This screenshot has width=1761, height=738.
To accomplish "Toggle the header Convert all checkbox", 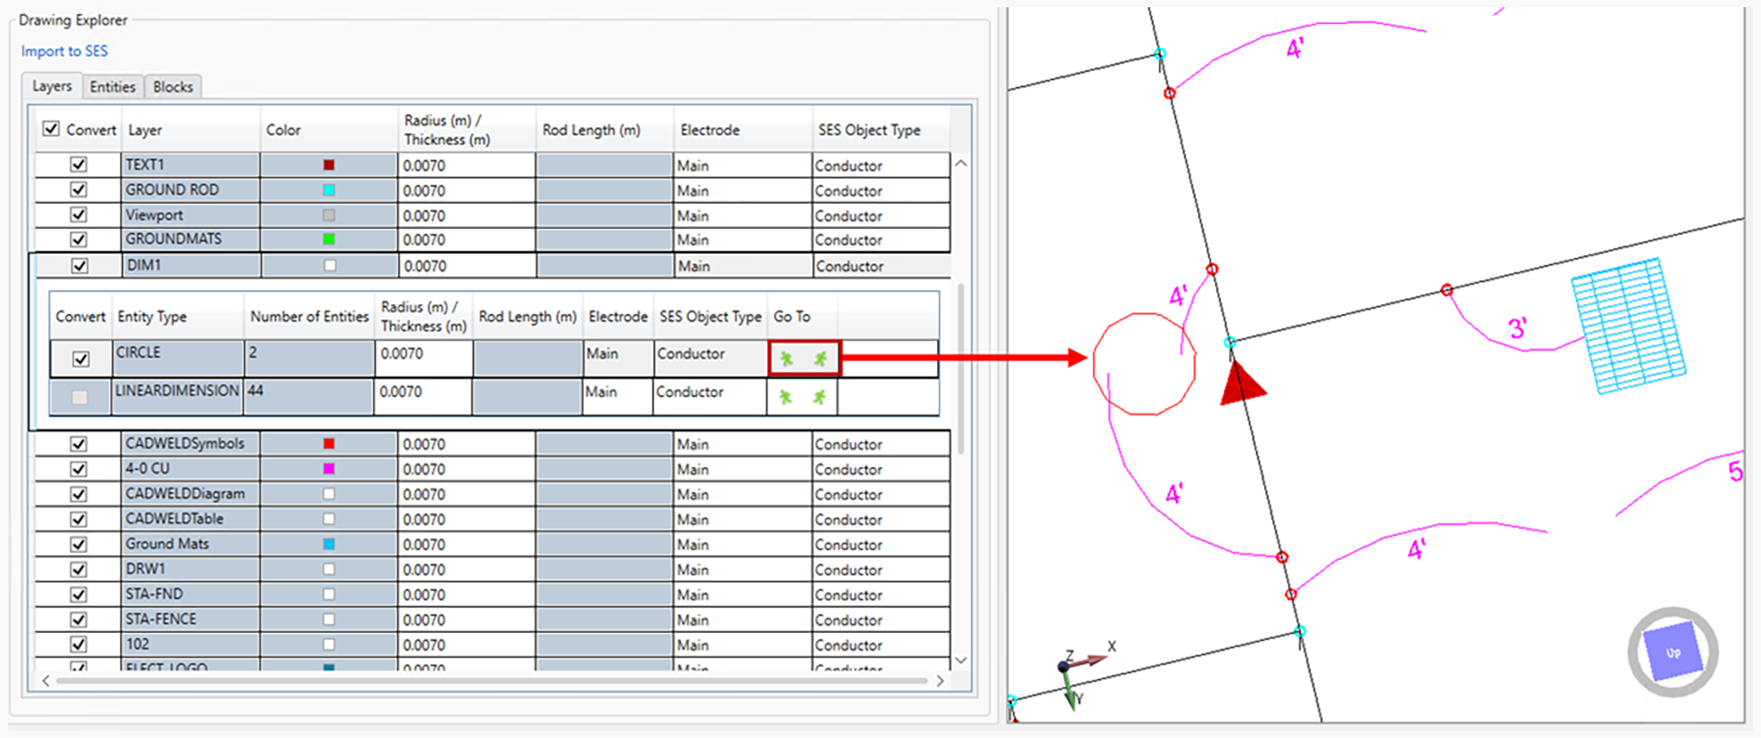I will pyautogui.click(x=51, y=129).
